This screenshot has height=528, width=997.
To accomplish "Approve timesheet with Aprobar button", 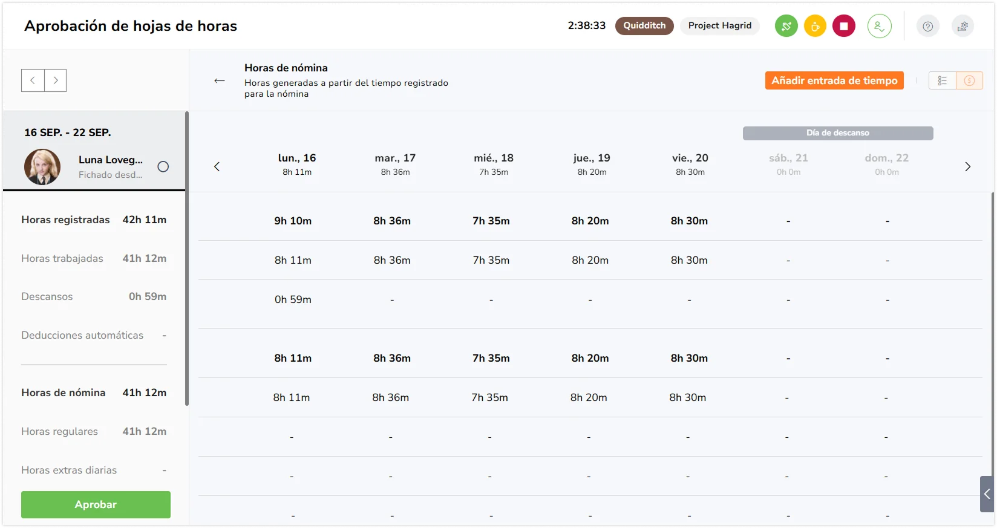I will tap(96, 504).
